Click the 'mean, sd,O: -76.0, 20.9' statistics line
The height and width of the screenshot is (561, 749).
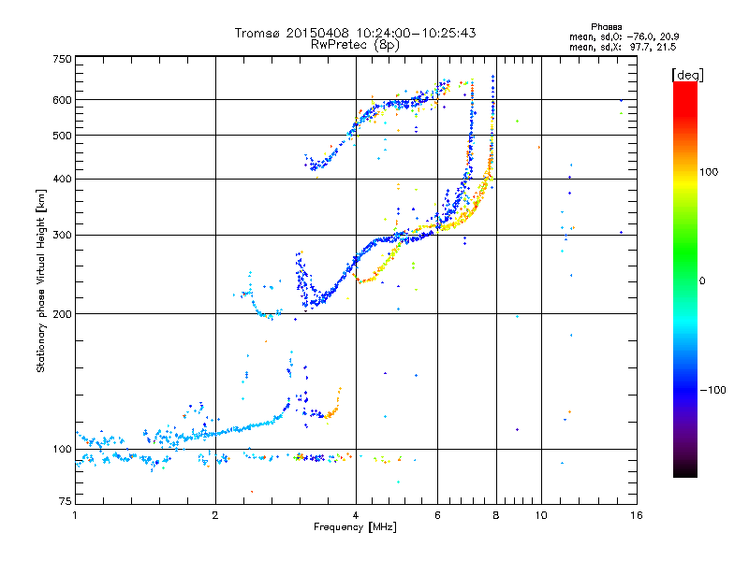tap(624, 36)
